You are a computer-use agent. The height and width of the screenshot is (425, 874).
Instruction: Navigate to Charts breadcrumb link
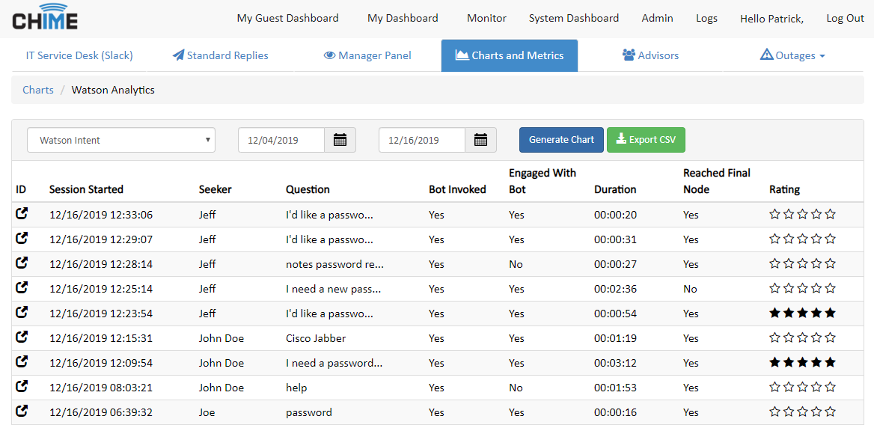click(38, 90)
